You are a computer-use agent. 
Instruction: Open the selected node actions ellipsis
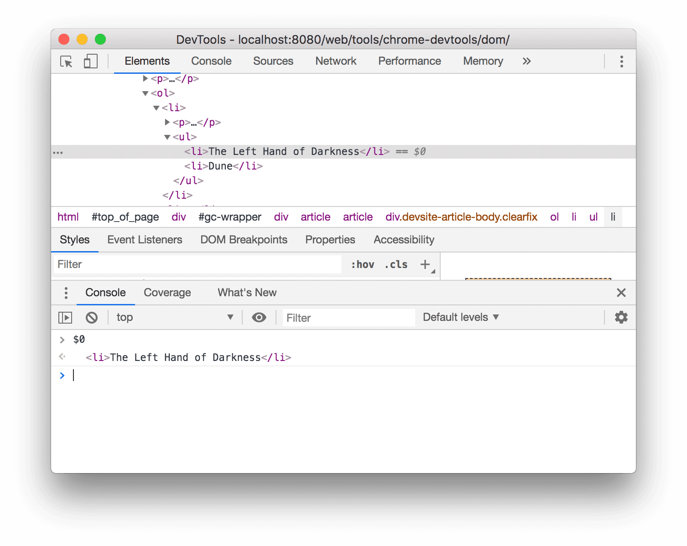point(58,153)
